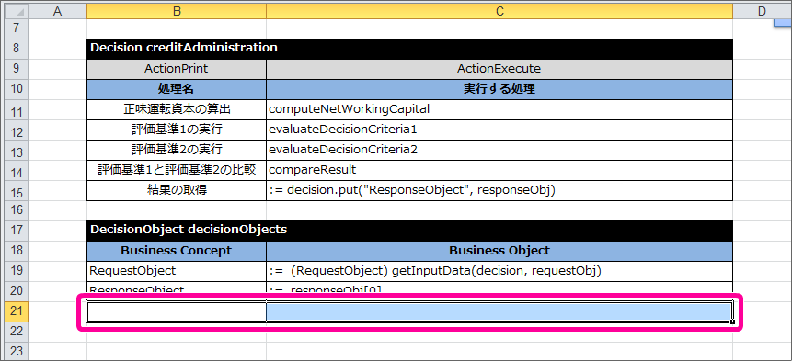Select column B header
This screenshot has width=792, height=361.
[177, 12]
